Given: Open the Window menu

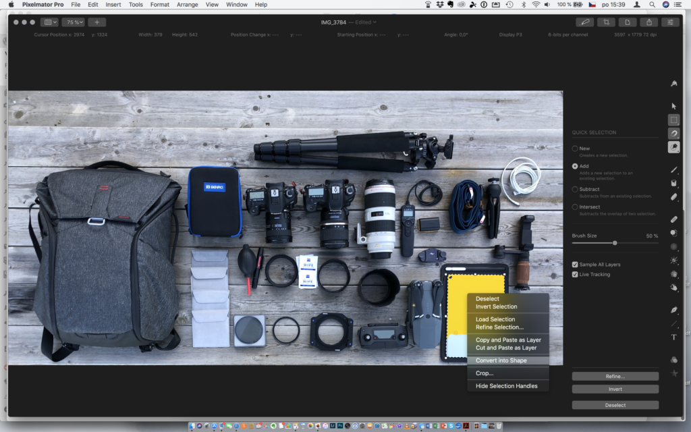Looking at the screenshot, I should tap(237, 5).
